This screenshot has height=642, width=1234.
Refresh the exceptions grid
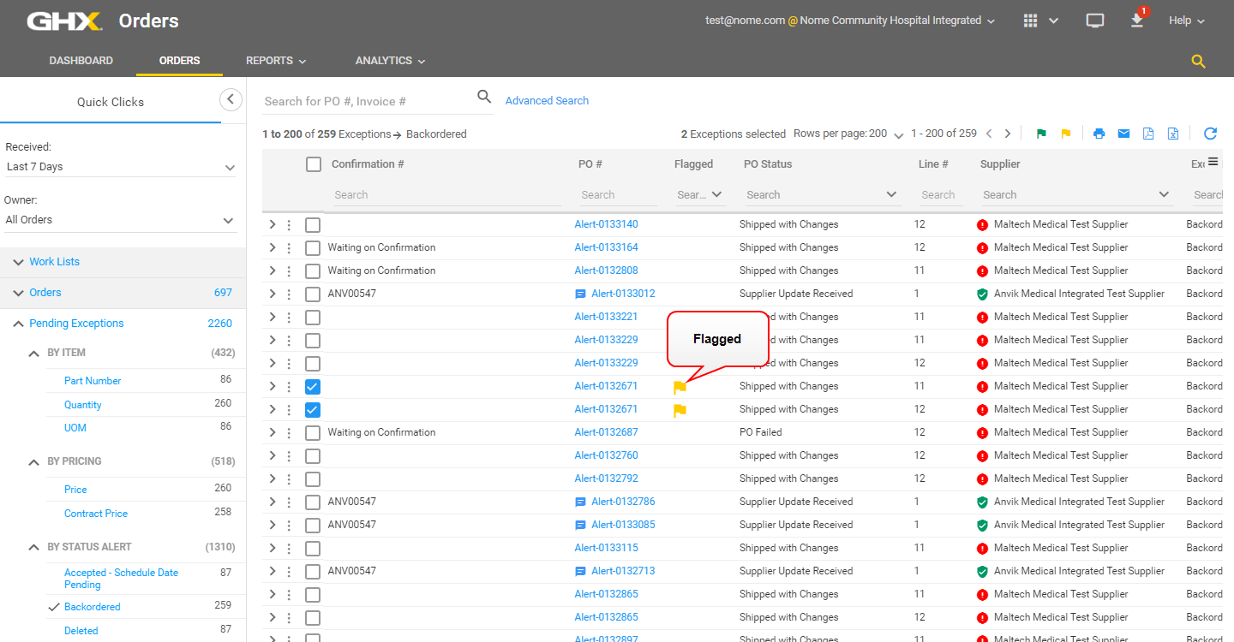(1210, 134)
